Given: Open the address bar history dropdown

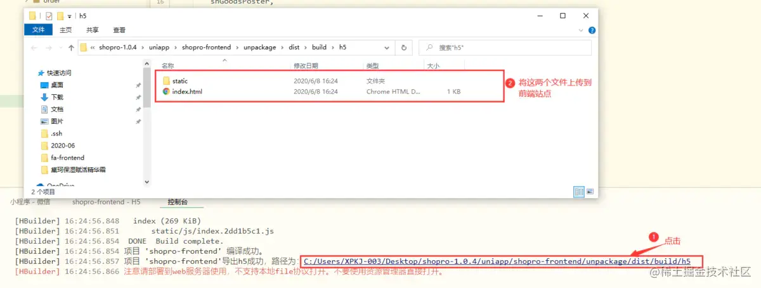Looking at the screenshot, I should [388, 47].
